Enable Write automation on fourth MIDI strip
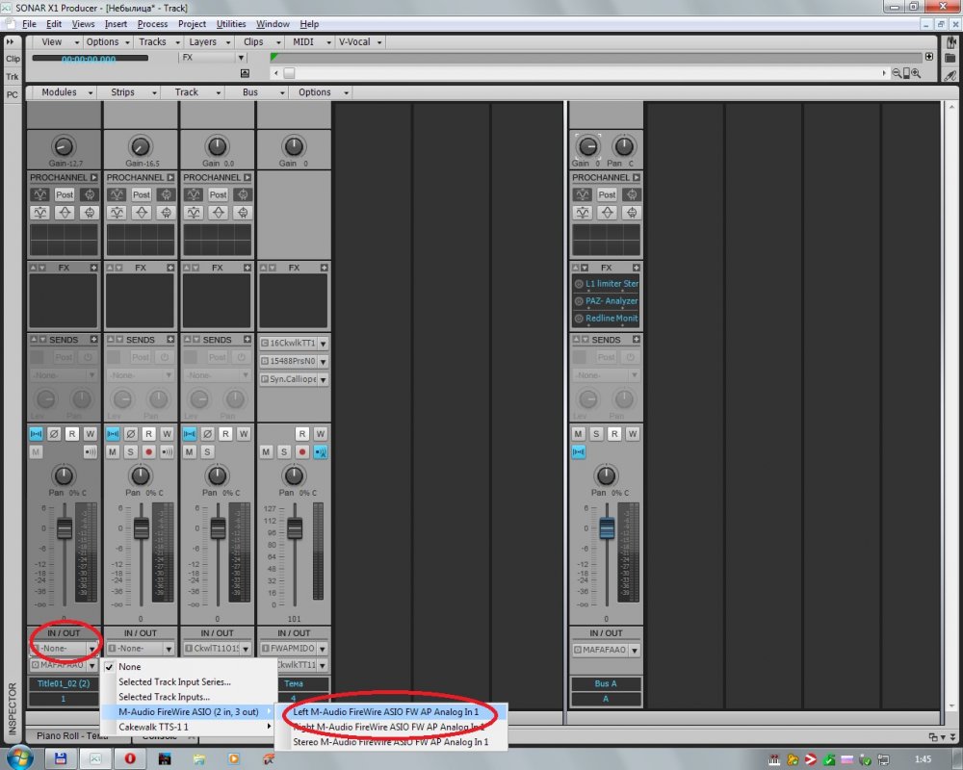The width and height of the screenshot is (963, 770). 320,434
